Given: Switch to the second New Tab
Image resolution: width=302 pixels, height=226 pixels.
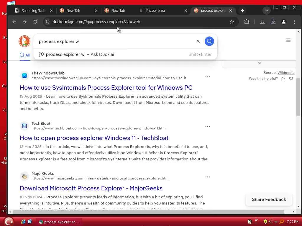Looking at the screenshot, I should pyautogui.click(x=118, y=11).
